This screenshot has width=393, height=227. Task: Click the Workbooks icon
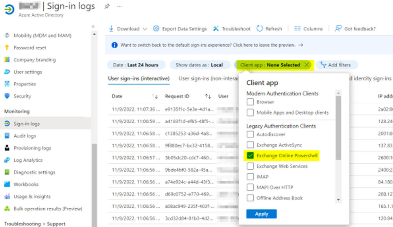7,184
